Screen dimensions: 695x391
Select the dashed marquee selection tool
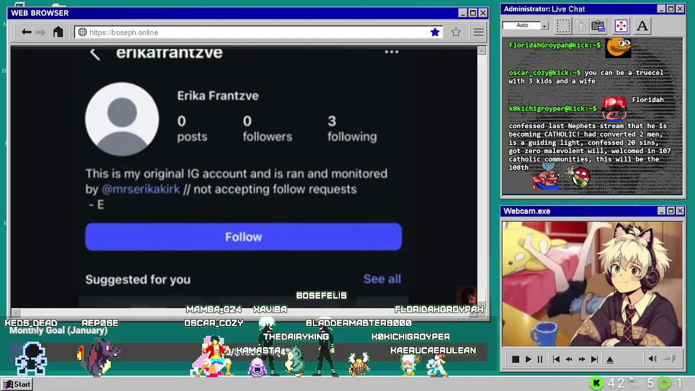pos(563,26)
